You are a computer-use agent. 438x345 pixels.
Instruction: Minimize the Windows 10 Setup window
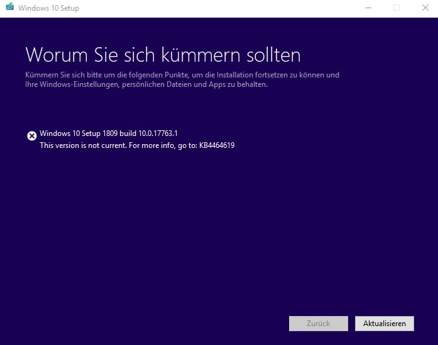tap(368, 8)
